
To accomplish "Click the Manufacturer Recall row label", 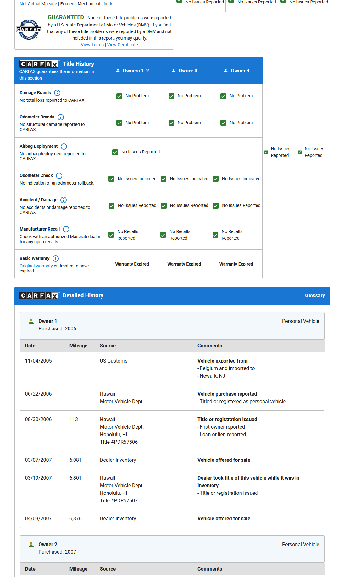I will click(x=40, y=229).
